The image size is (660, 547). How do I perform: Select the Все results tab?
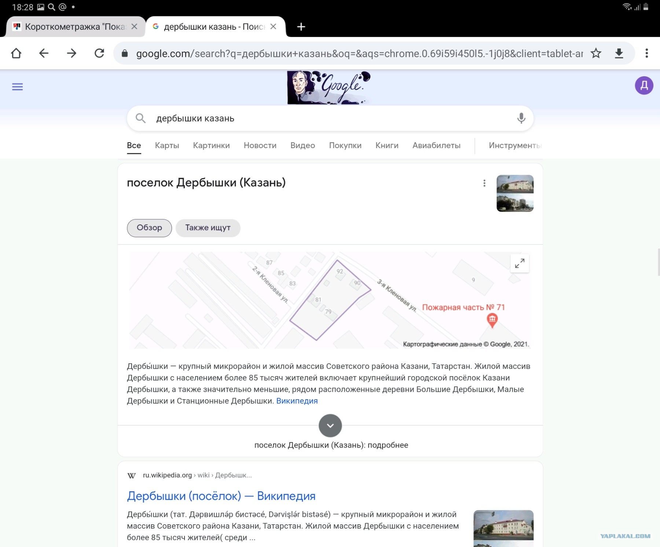click(134, 146)
